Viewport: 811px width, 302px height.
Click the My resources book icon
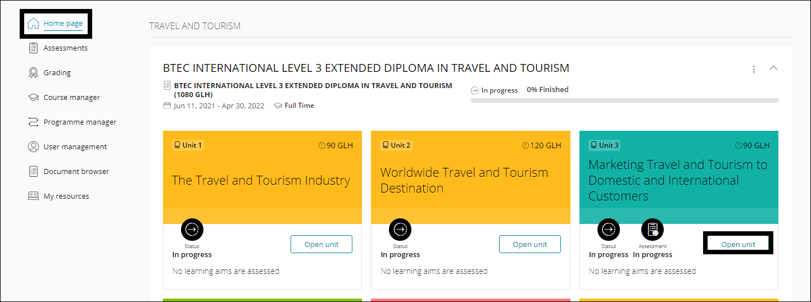pos(34,196)
